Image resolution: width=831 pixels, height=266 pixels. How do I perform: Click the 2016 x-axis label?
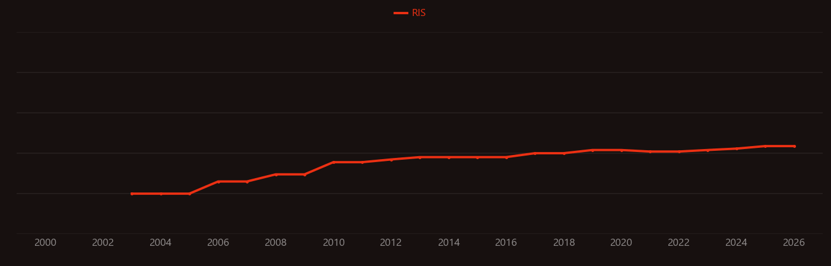point(506,243)
